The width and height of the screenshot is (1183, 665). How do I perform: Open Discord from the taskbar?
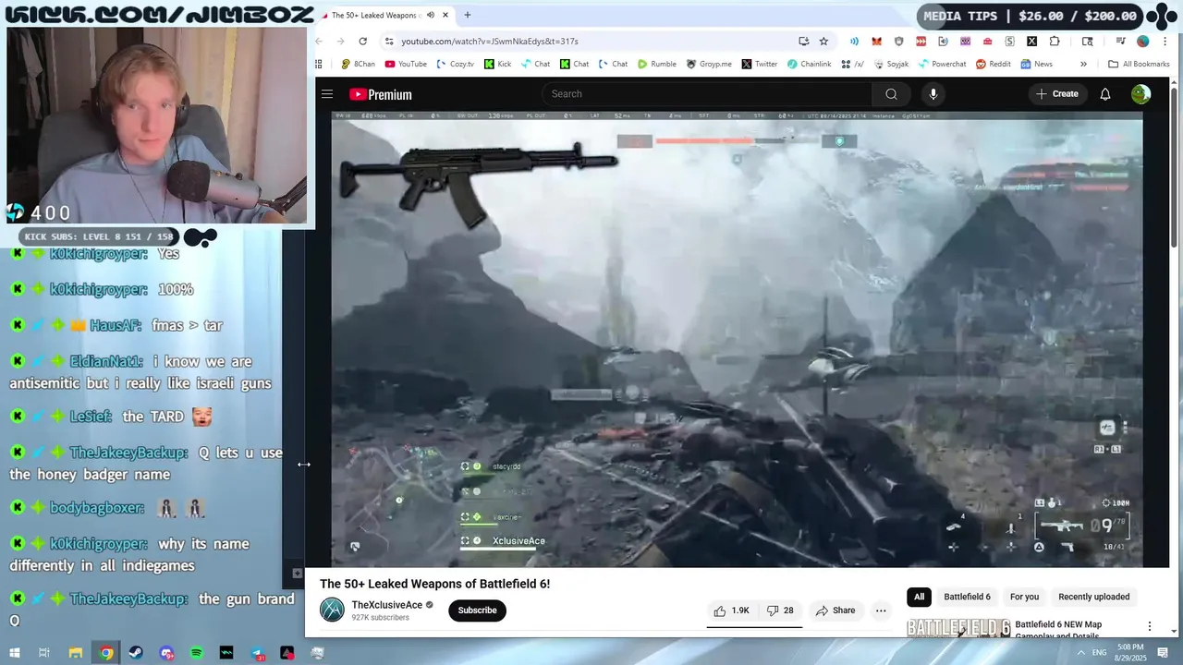[x=167, y=653]
